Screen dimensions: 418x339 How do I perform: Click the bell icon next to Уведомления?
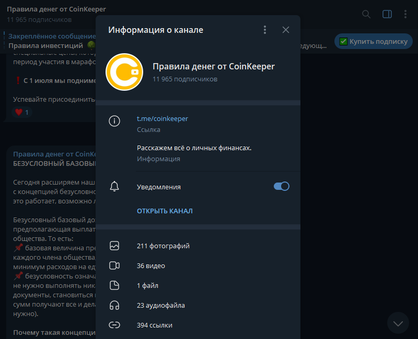click(x=114, y=186)
